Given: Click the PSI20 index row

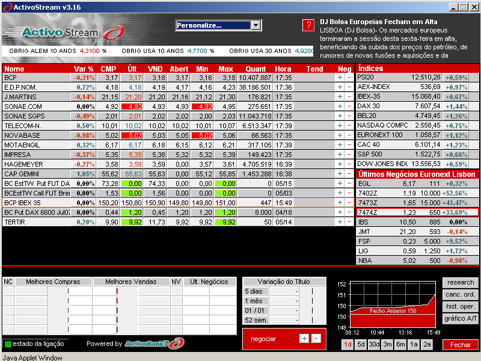Looking at the screenshot, I should click(417, 78).
